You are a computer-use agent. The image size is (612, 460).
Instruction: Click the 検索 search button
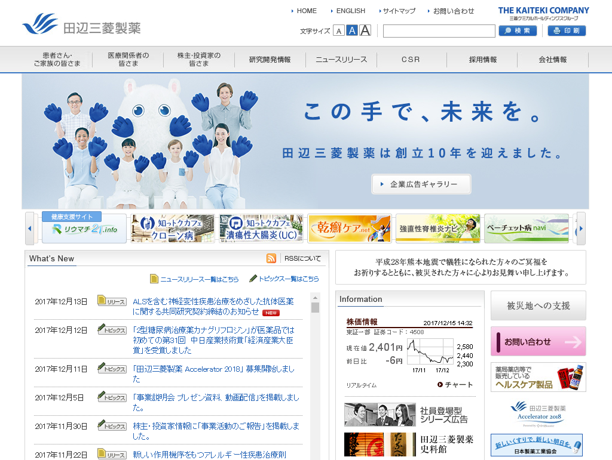click(518, 30)
